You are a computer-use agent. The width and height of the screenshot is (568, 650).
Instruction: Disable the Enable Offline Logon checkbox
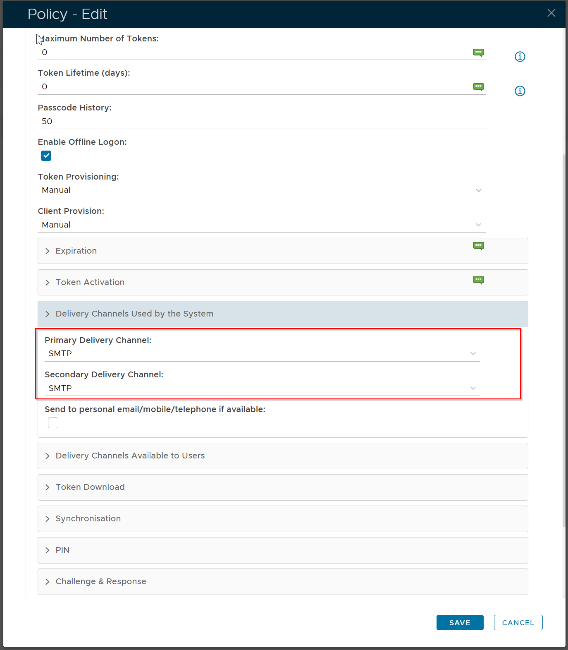point(46,156)
